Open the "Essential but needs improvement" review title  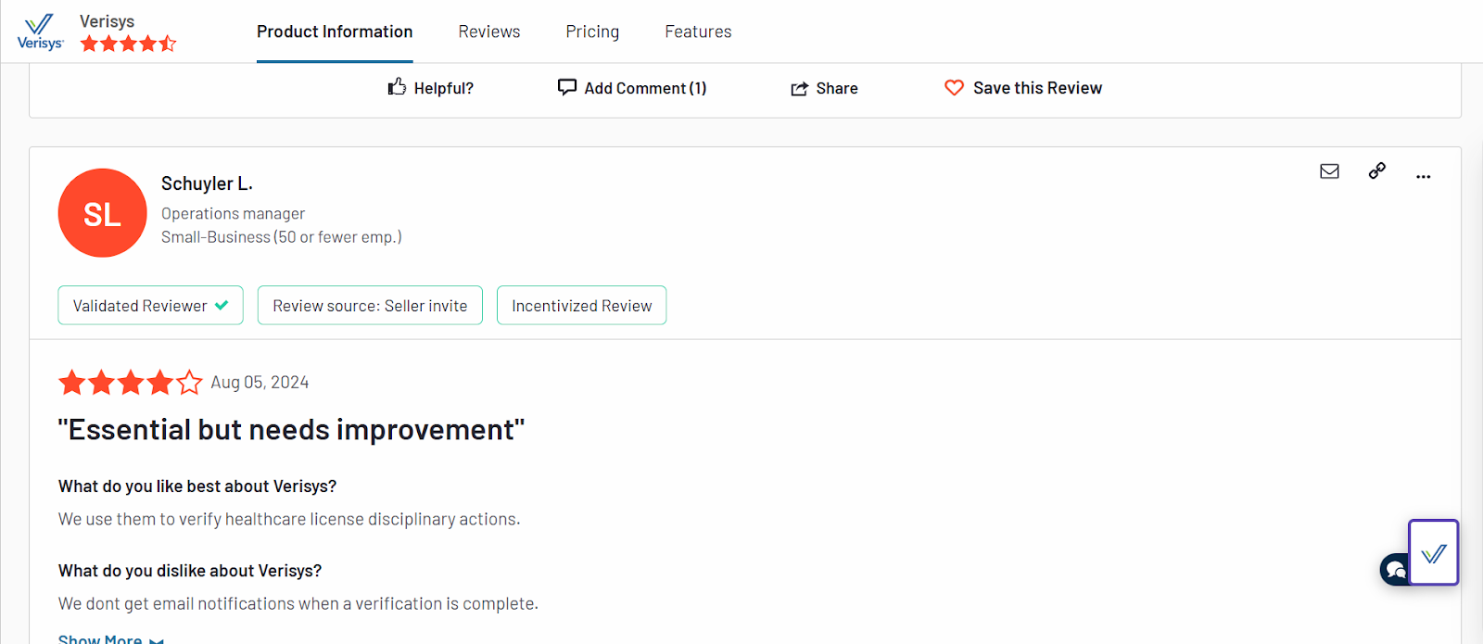291,430
